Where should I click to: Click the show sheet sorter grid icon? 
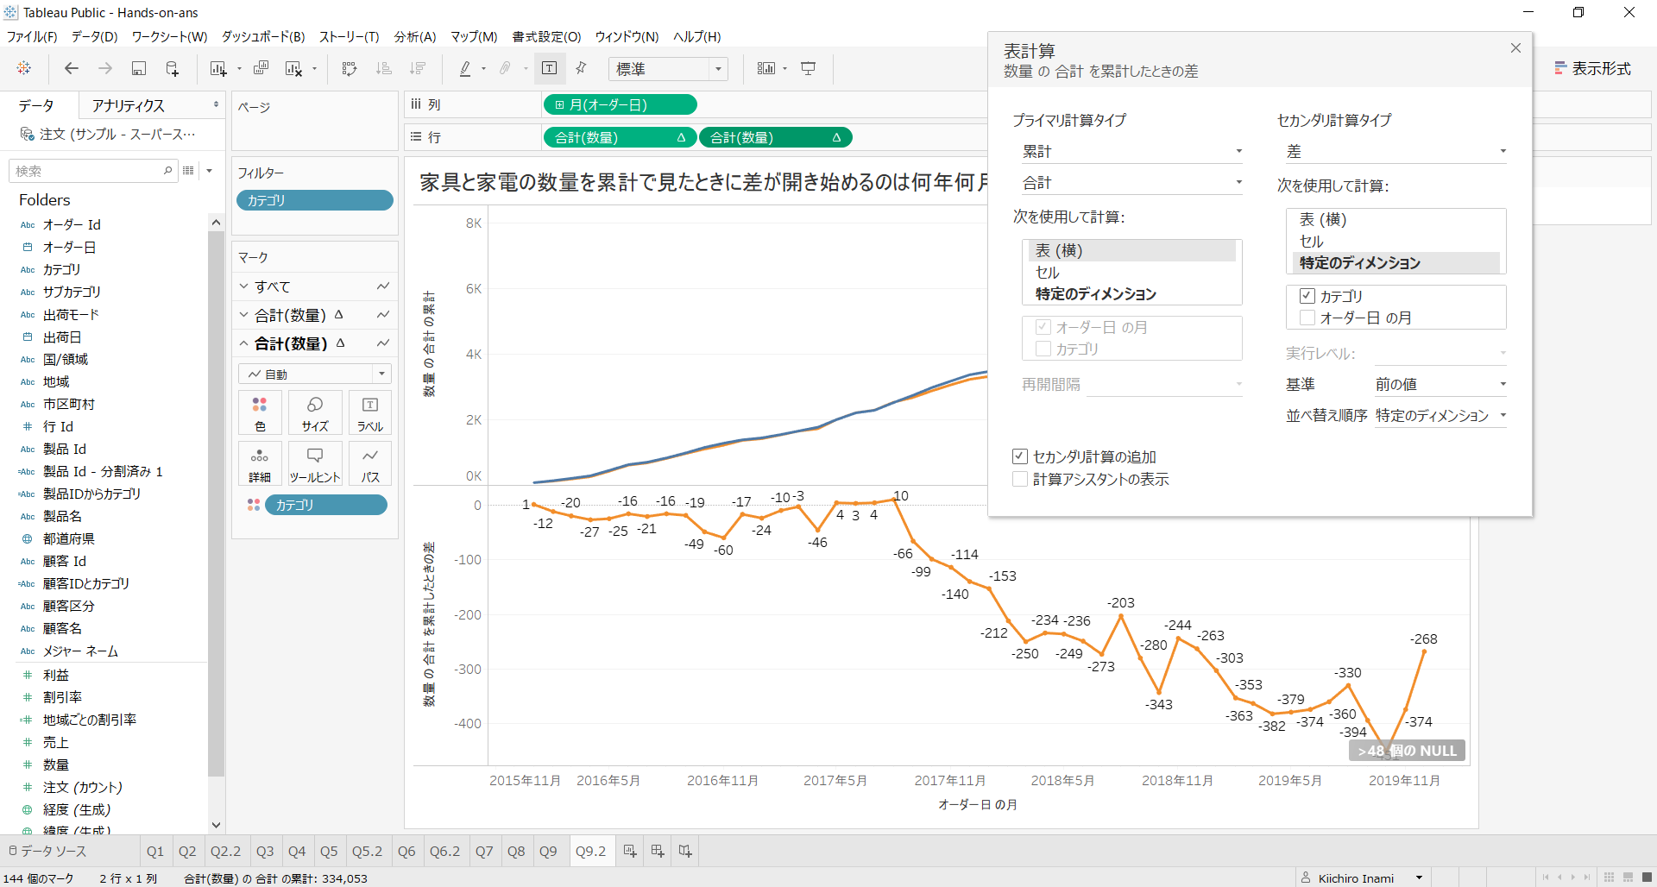coord(1609,878)
